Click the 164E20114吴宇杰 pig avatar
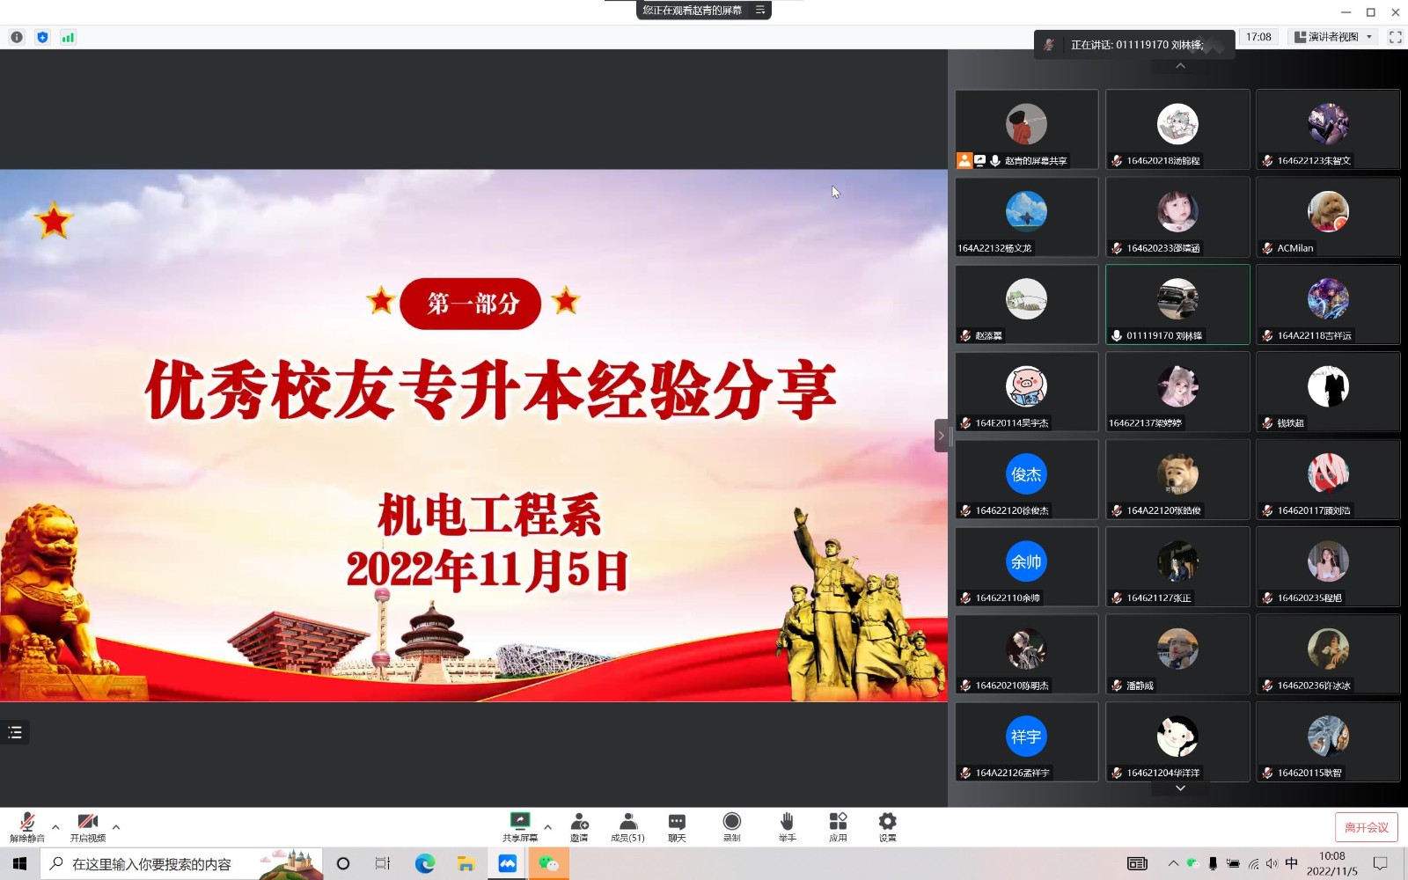Screen dimensions: 1408x880 (1026, 386)
